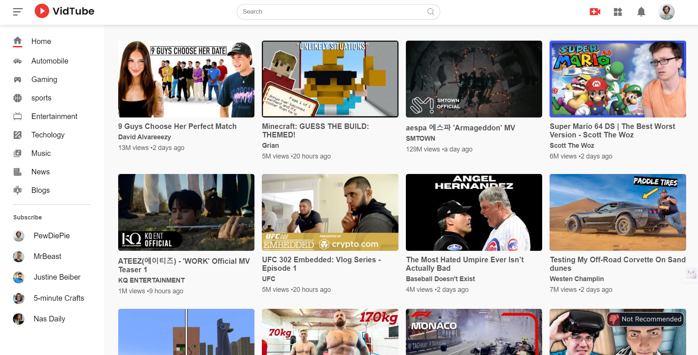Click the VidTube logo
The width and height of the screenshot is (698, 355).
coord(65,11)
